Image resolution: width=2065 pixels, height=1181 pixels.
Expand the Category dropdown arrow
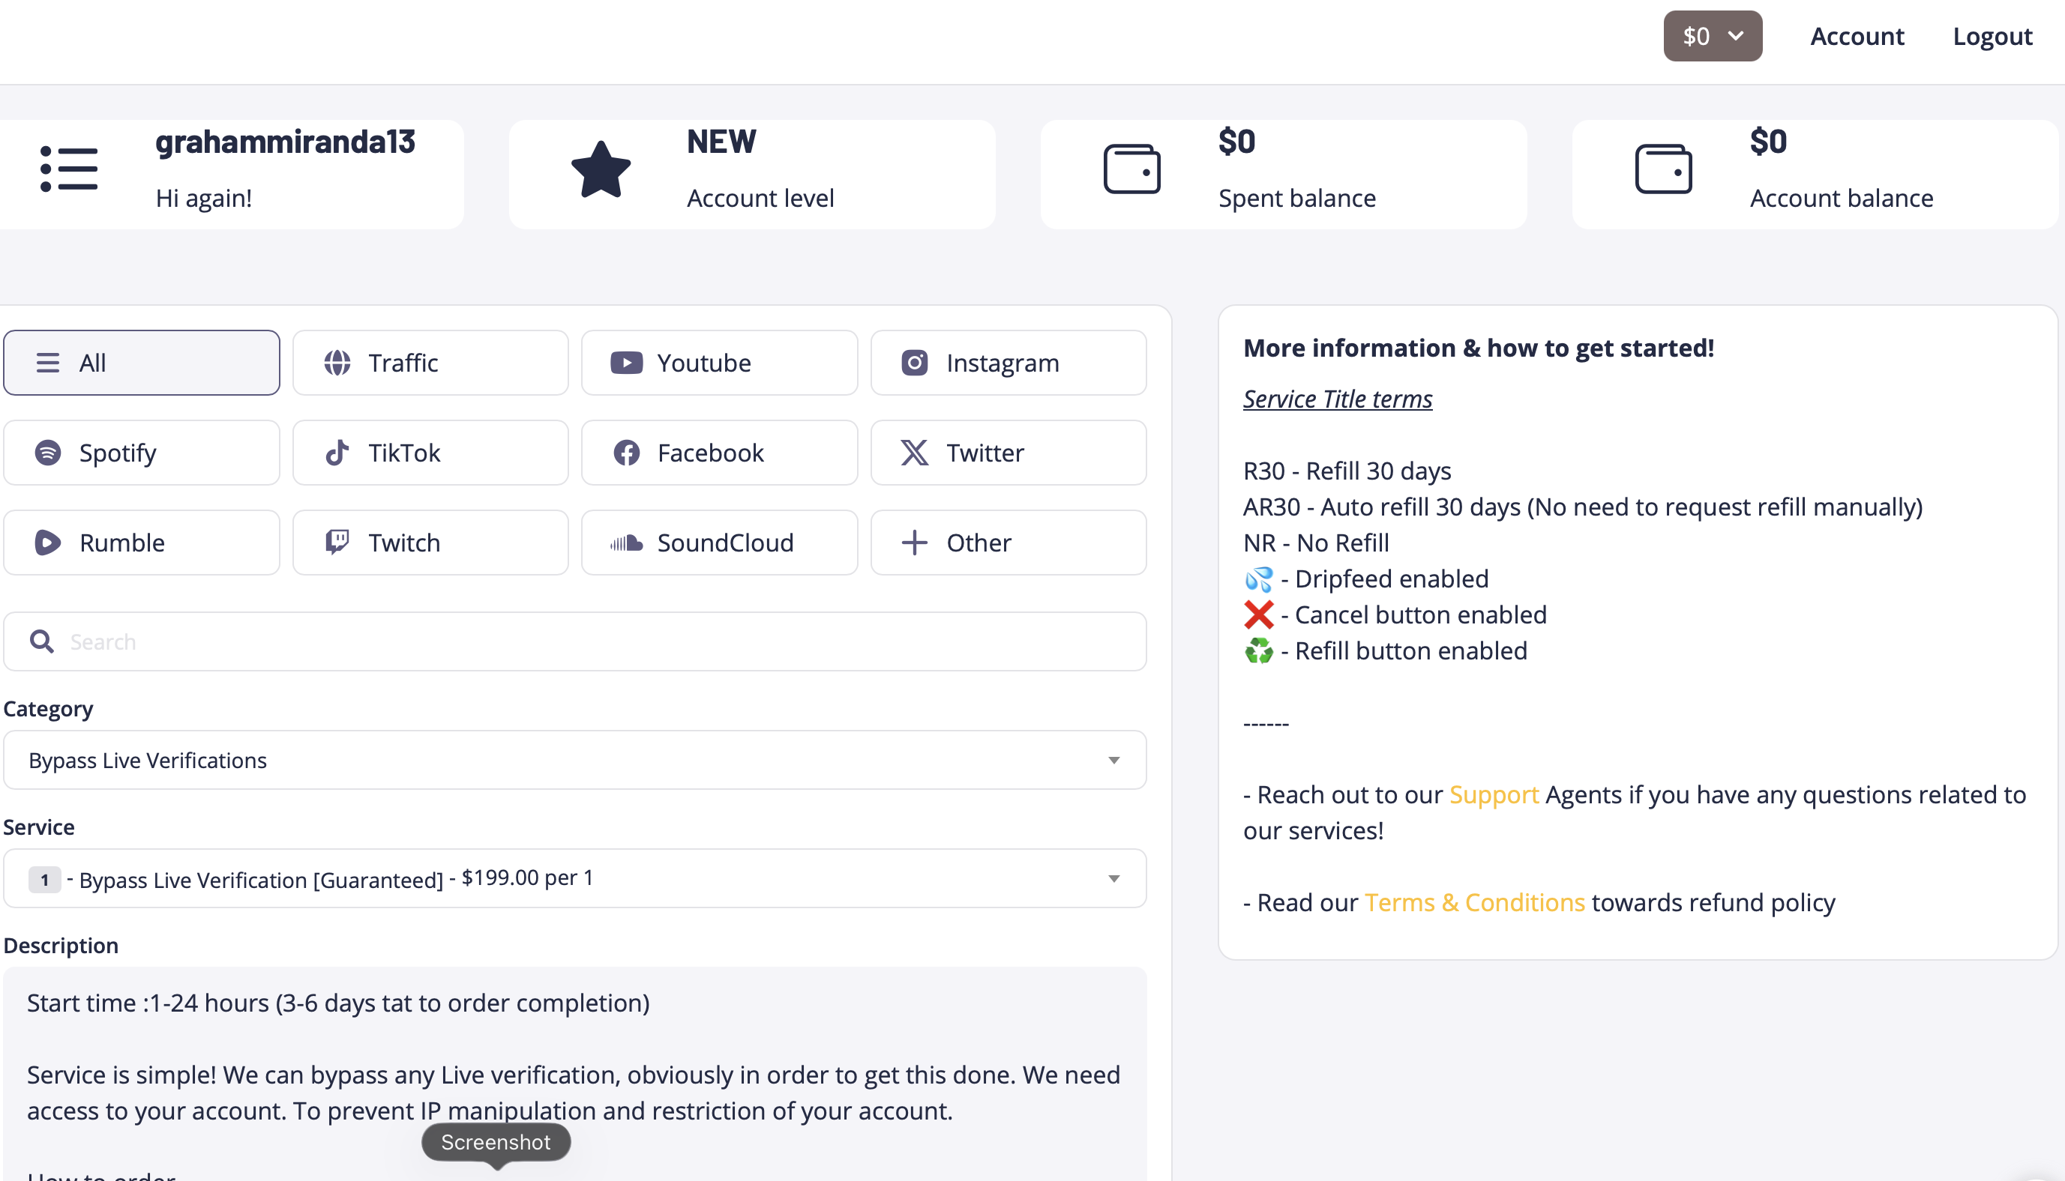(1114, 760)
